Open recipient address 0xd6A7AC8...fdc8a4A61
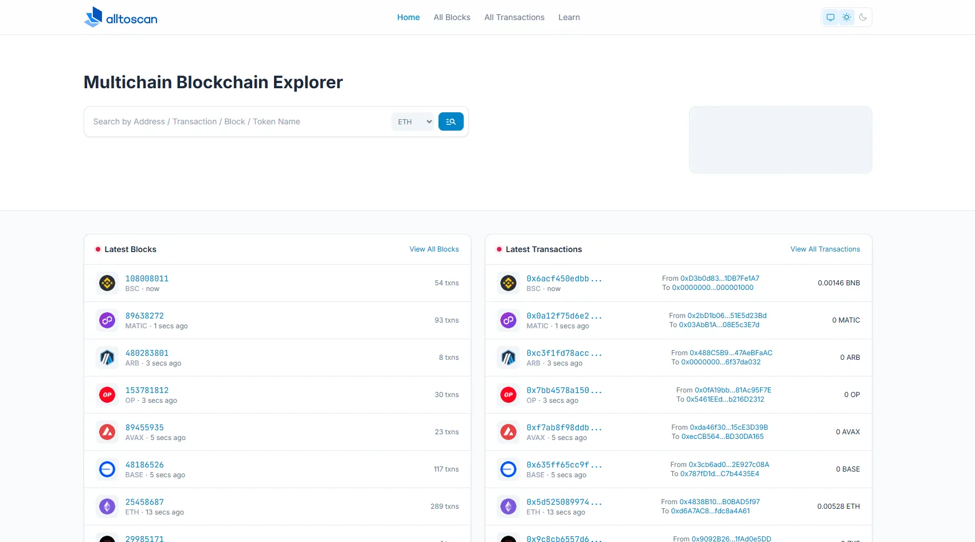The height and width of the screenshot is (542, 975). pos(710,511)
